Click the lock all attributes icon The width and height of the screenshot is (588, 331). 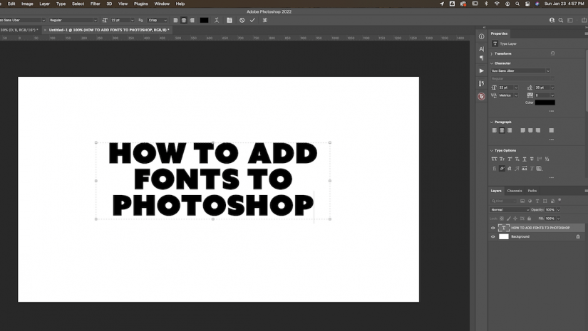point(528,219)
